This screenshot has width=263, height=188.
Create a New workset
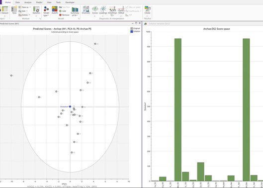(x=14, y=10)
